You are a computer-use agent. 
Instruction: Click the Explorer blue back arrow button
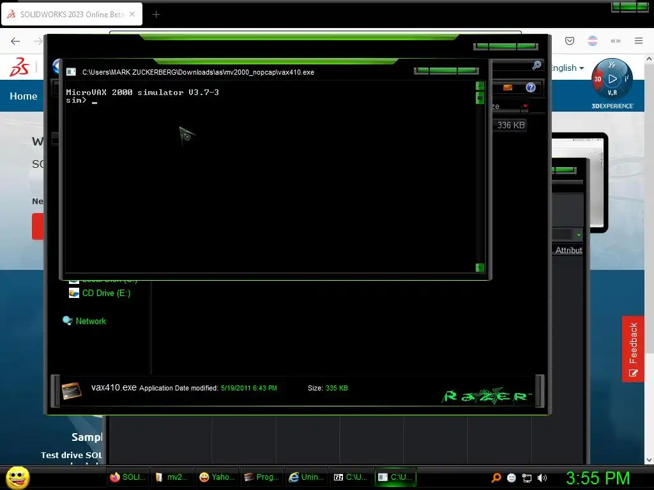[56, 66]
